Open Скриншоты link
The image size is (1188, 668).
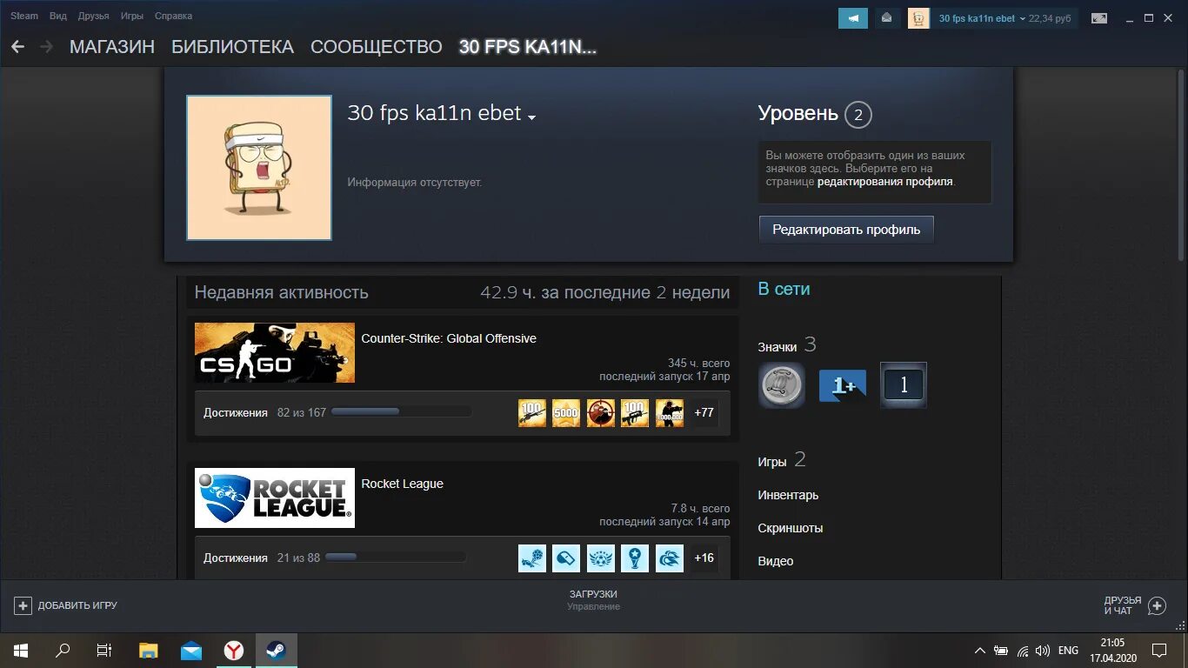790,528
